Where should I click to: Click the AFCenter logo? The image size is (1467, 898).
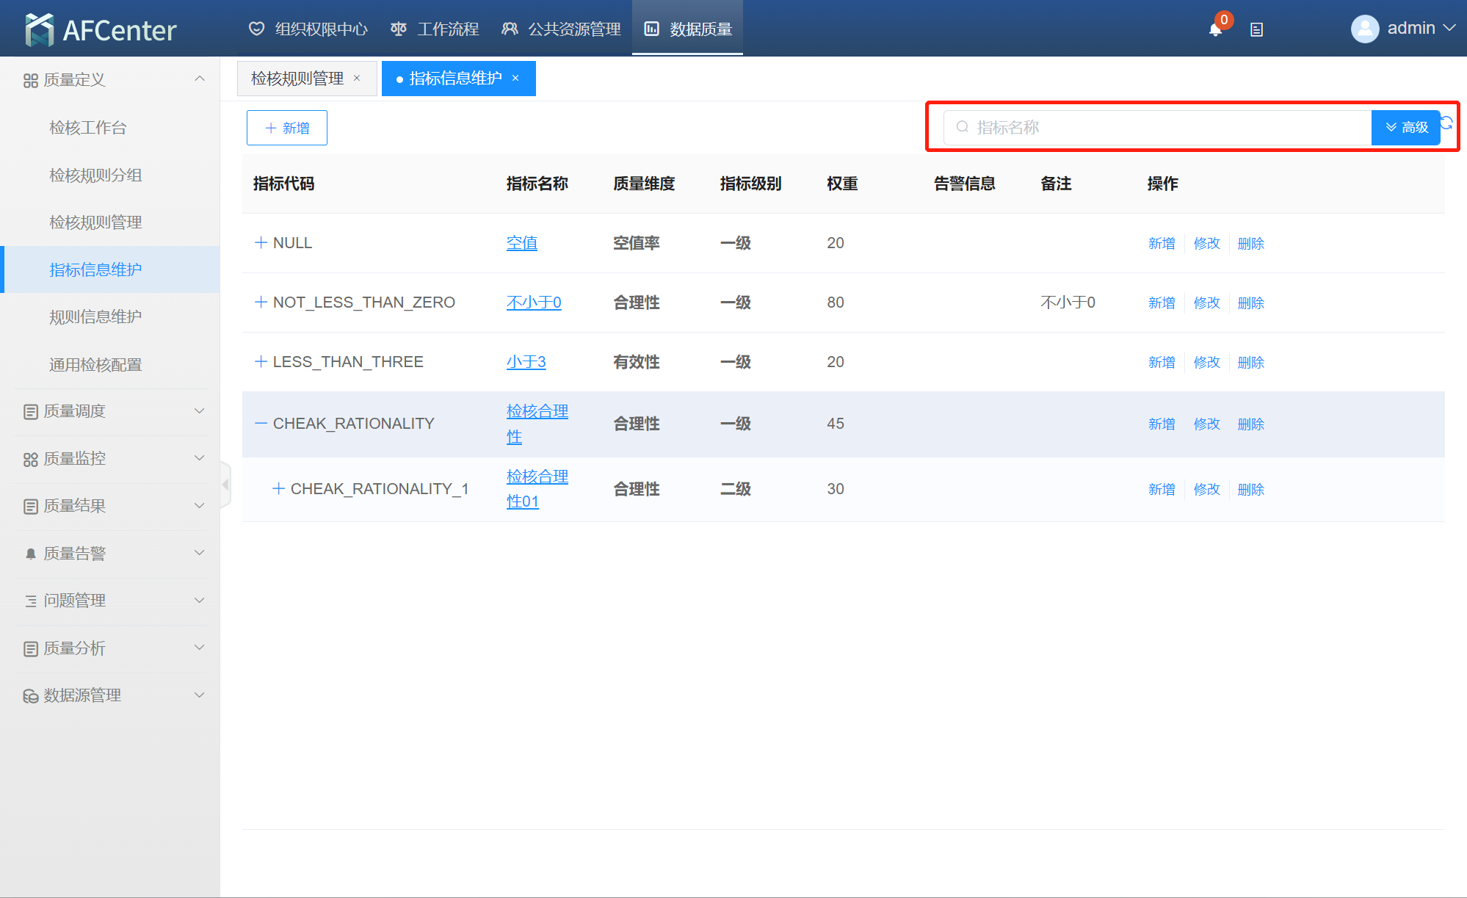[101, 29]
